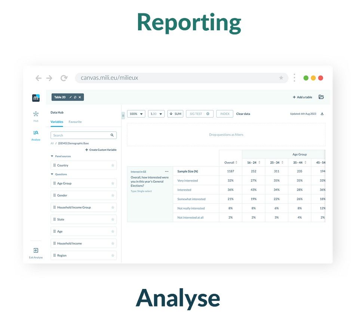The width and height of the screenshot is (359, 326).
Task: Click the download icon near Updated date
Action: pyautogui.click(x=322, y=114)
